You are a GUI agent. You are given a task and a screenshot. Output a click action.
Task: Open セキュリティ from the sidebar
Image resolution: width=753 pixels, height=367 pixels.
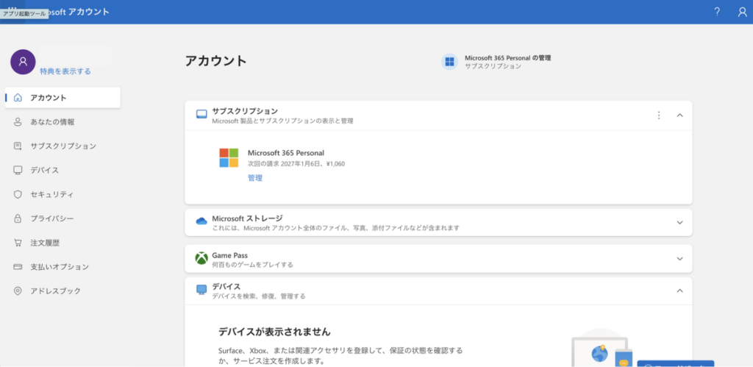pyautogui.click(x=51, y=194)
